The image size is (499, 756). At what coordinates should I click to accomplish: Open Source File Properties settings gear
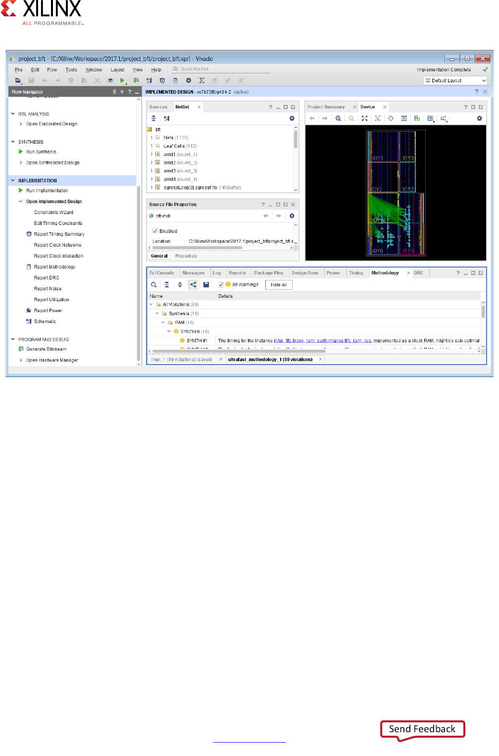[x=292, y=216]
